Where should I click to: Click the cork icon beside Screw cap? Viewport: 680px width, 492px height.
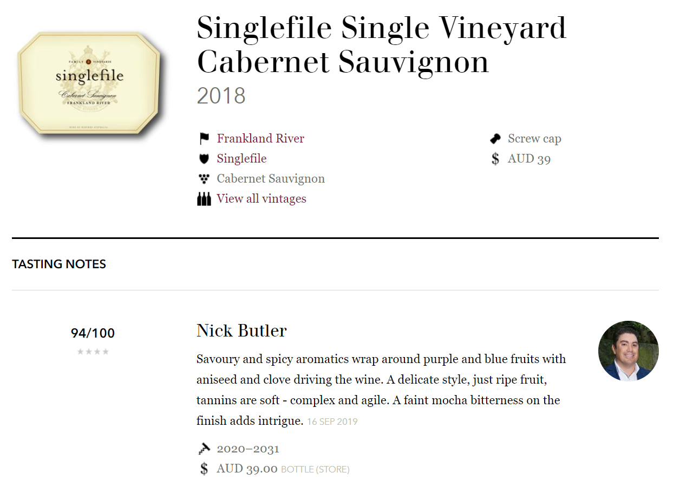(495, 139)
